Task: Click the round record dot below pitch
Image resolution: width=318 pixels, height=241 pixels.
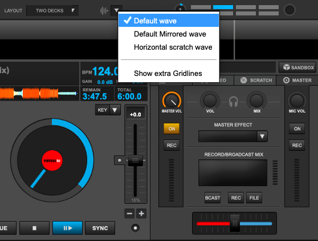Action: 135,228
